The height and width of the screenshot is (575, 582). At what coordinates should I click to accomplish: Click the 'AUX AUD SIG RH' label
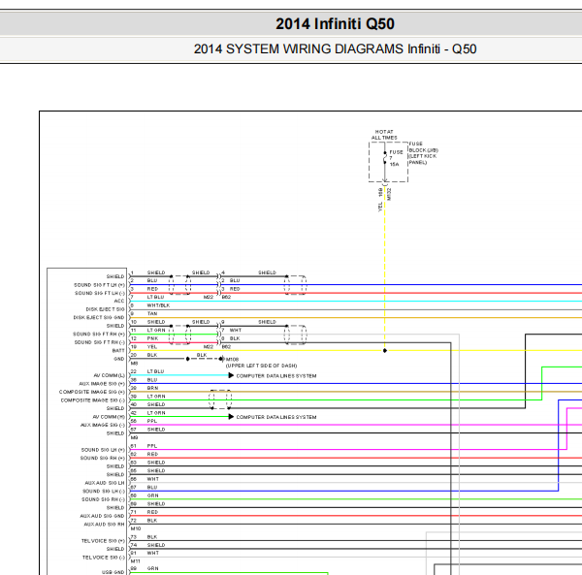[105, 525]
